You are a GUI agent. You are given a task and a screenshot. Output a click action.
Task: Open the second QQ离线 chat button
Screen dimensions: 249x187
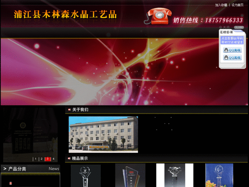tap(233, 57)
